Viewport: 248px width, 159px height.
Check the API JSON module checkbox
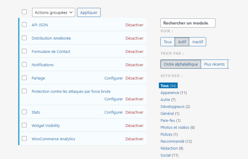[x=24, y=24]
